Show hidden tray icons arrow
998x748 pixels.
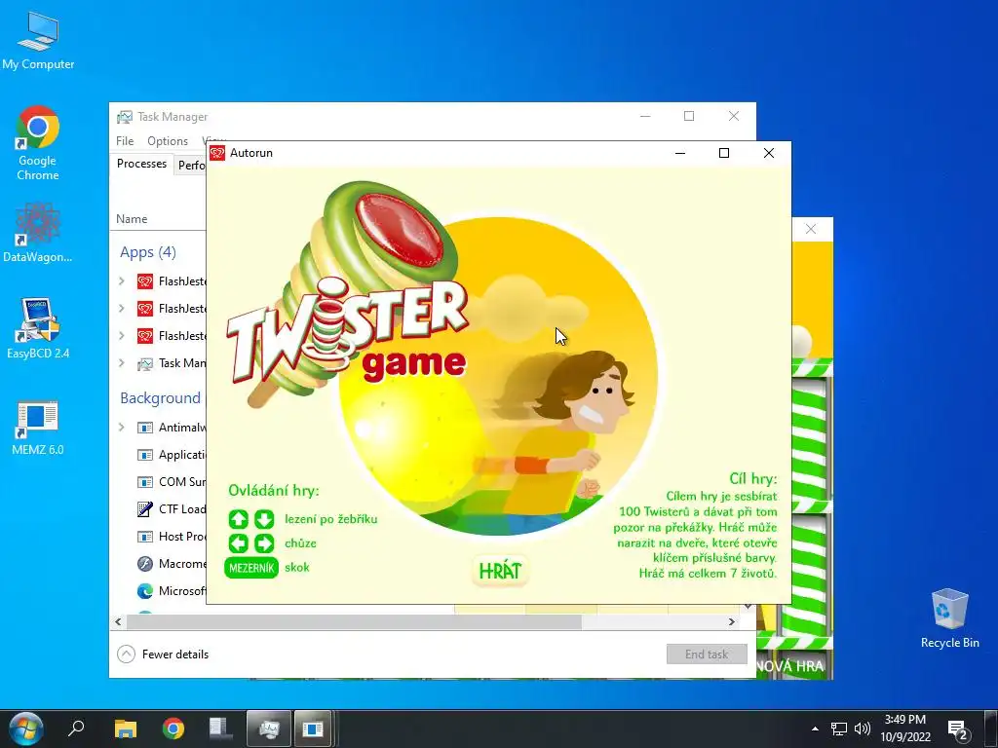pos(815,729)
